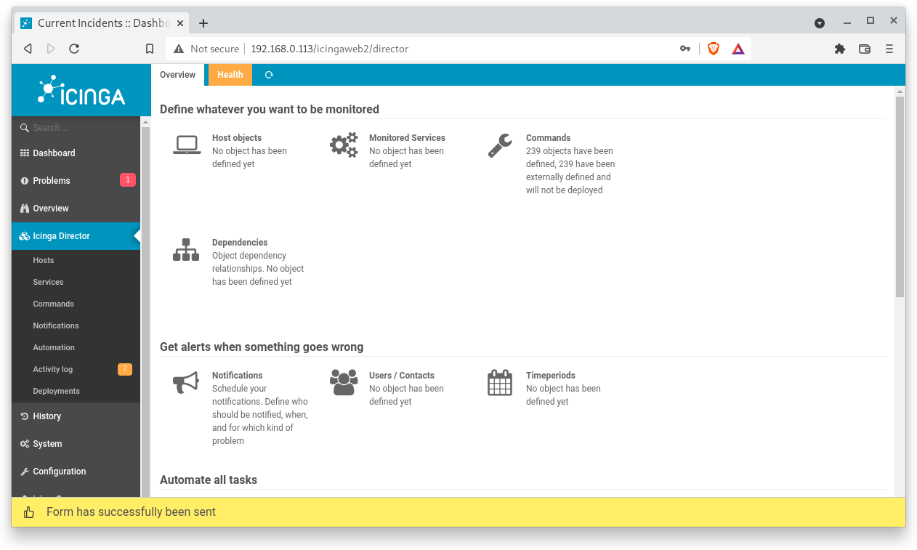The width and height of the screenshot is (917, 550).
Task: Click the Activity log badge showing 7
Action: (x=124, y=369)
